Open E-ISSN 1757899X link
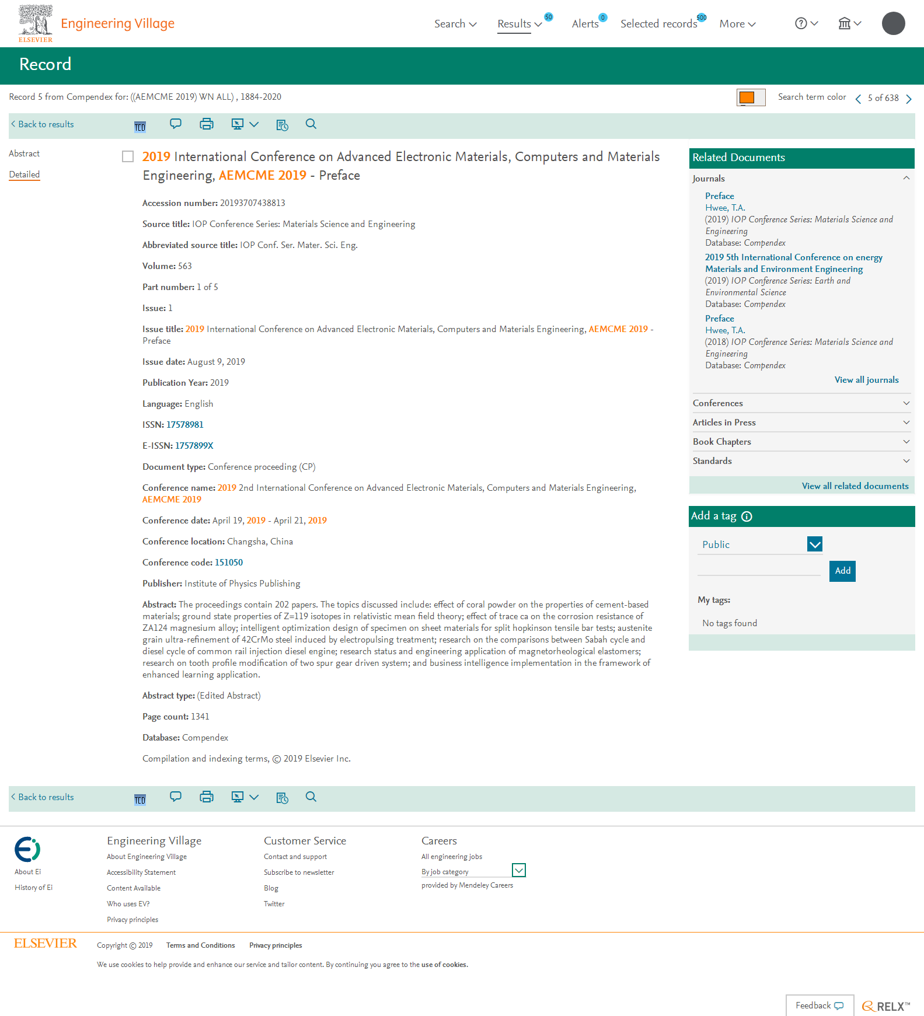 [x=194, y=446]
